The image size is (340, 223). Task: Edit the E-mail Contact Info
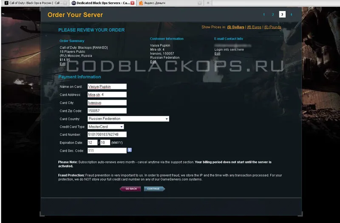click(x=217, y=54)
